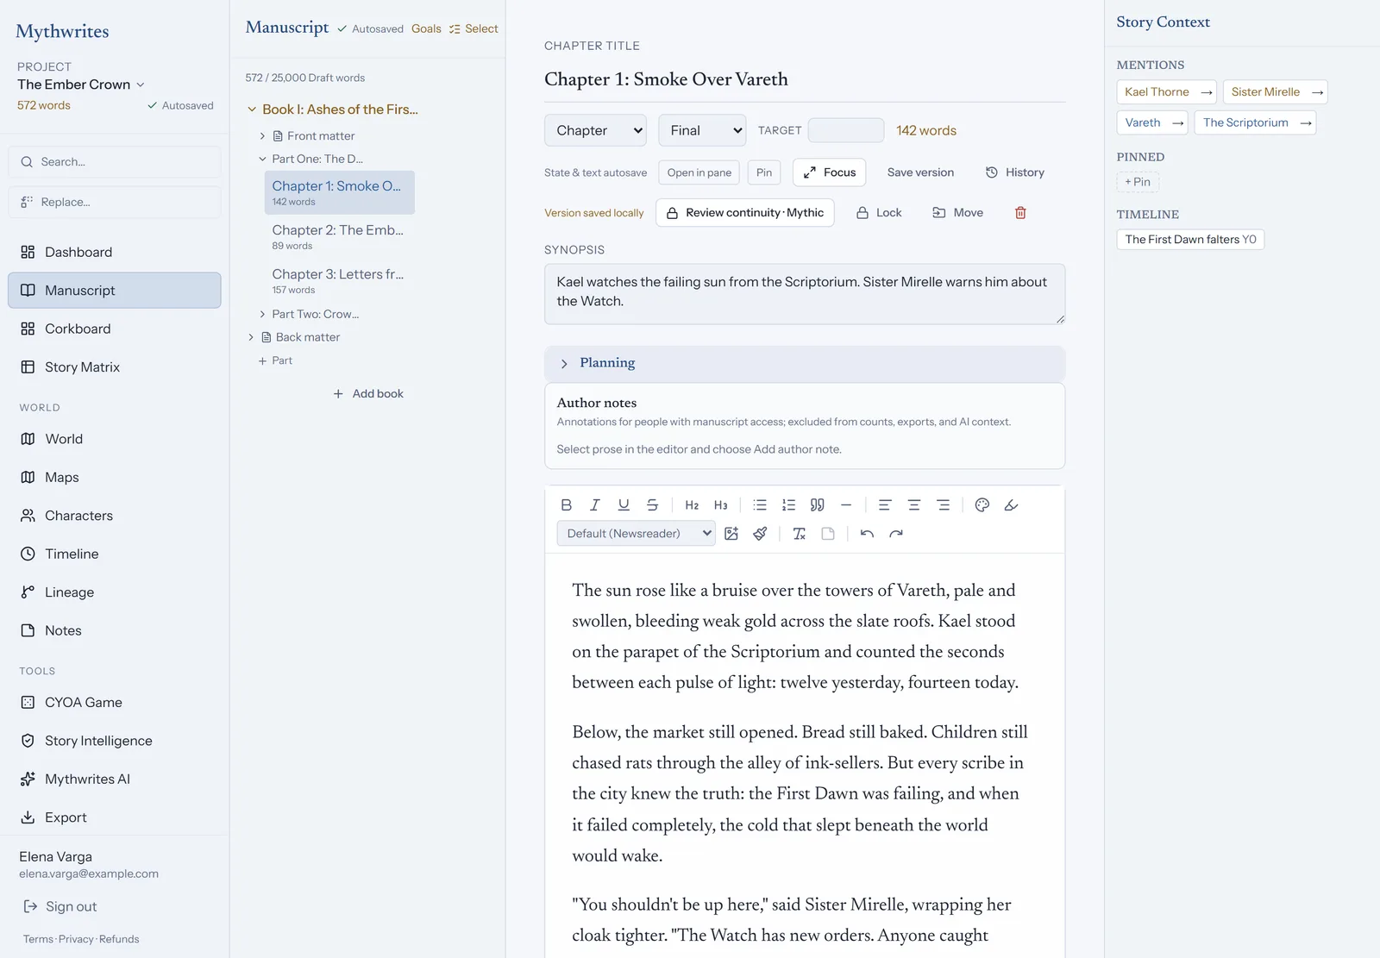The image size is (1380, 958).
Task: Insert a bulleted list
Action: pos(760,505)
